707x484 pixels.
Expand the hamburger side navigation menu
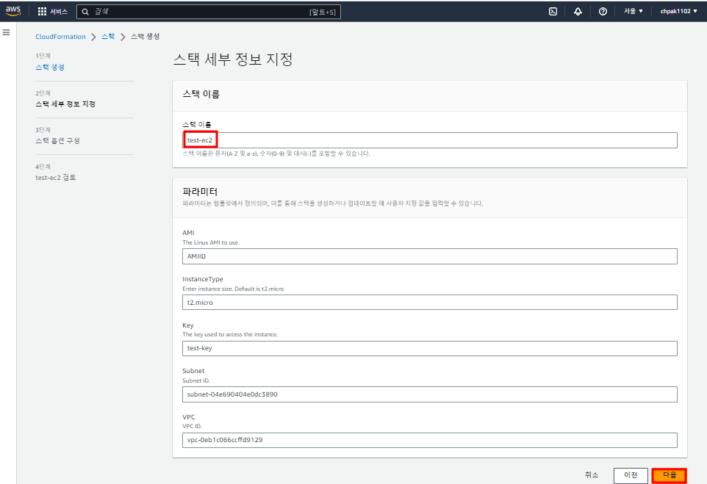click(x=7, y=32)
